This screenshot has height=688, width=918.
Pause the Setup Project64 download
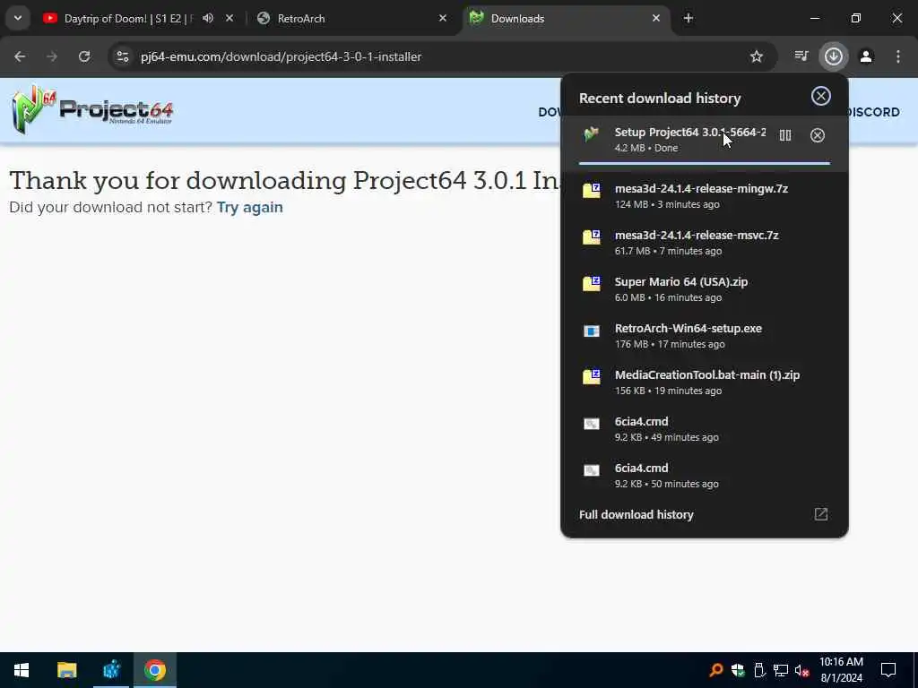785,135
